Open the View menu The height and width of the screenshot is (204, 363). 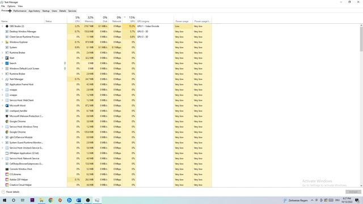[x=20, y=6]
